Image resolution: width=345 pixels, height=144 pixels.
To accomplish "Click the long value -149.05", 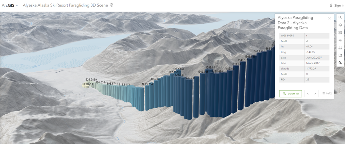I will click(x=310, y=52).
